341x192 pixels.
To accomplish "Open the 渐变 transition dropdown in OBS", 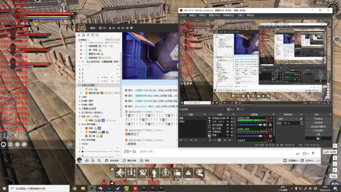I will (288, 119).
